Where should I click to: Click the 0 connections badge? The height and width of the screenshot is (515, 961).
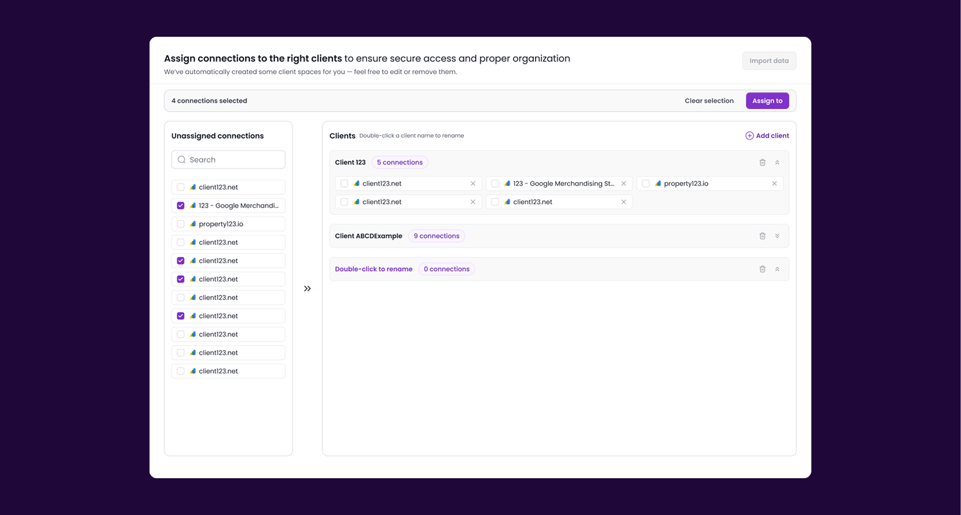coord(446,269)
